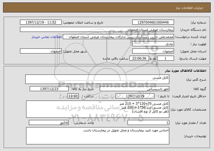
Task: Select the goods group field امور تاسیساتی
Action: (x=135, y=89)
